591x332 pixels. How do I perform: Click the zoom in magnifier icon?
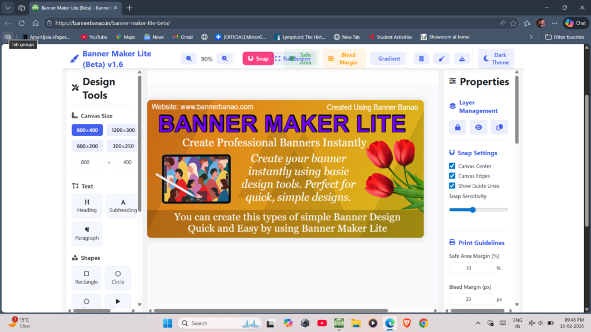pos(225,59)
